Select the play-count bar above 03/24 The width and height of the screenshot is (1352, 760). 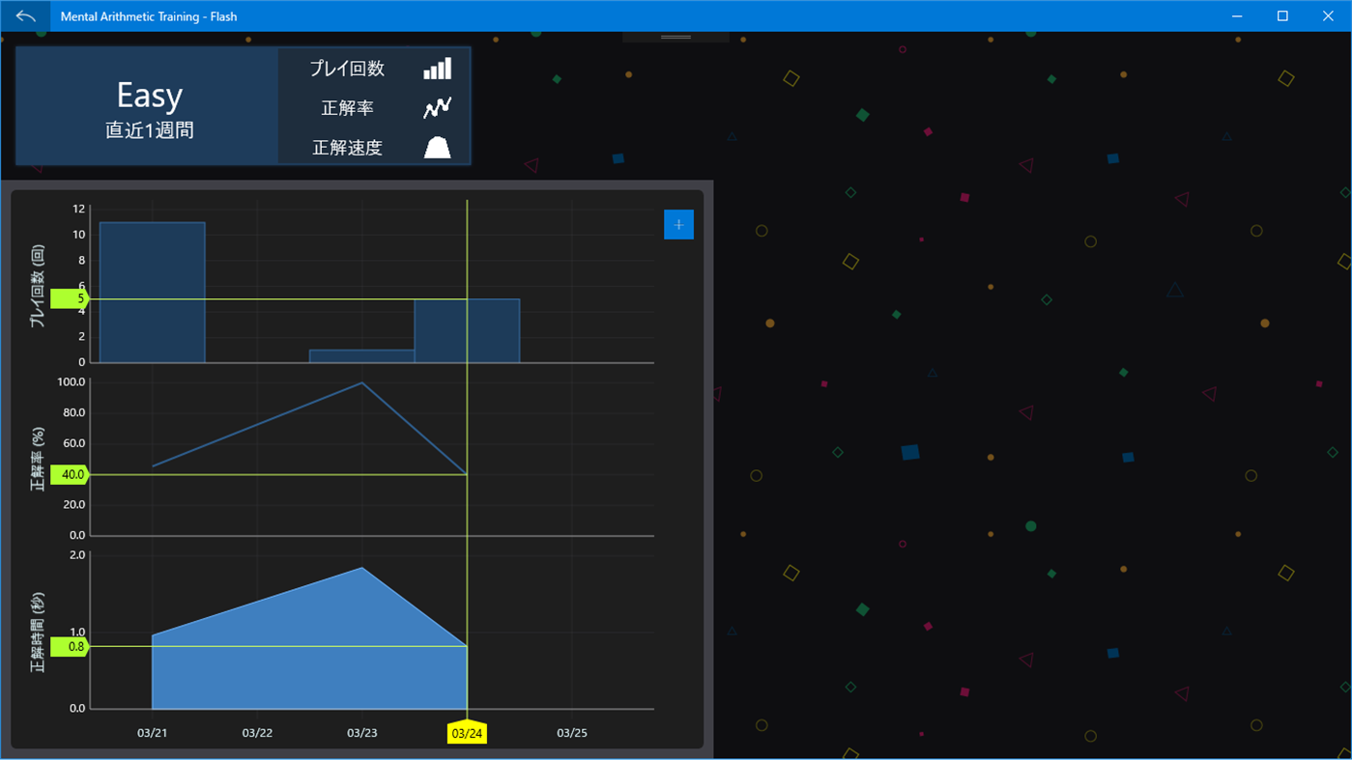point(467,328)
